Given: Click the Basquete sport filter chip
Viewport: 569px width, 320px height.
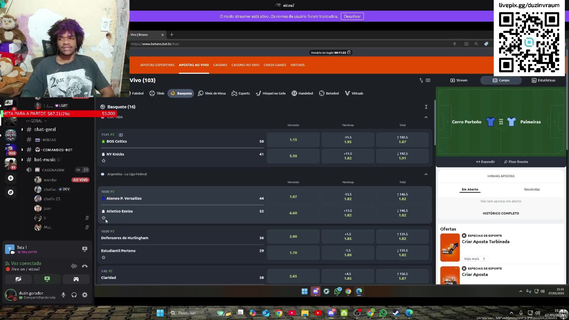Looking at the screenshot, I should coord(181,93).
